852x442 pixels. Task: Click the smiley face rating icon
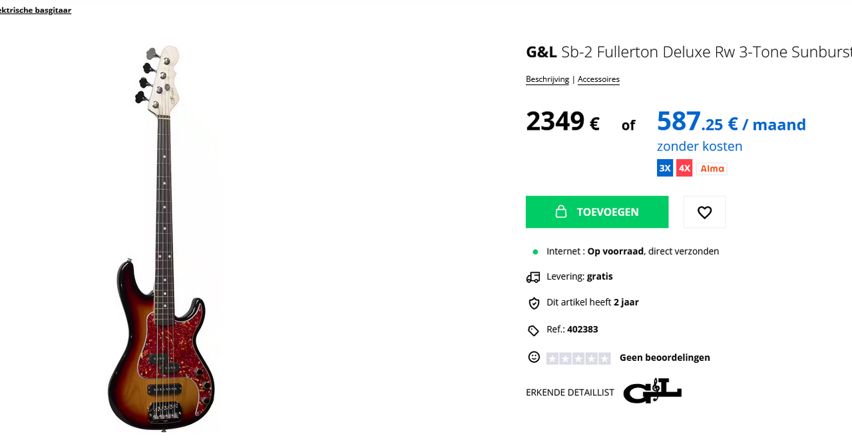[x=534, y=357]
